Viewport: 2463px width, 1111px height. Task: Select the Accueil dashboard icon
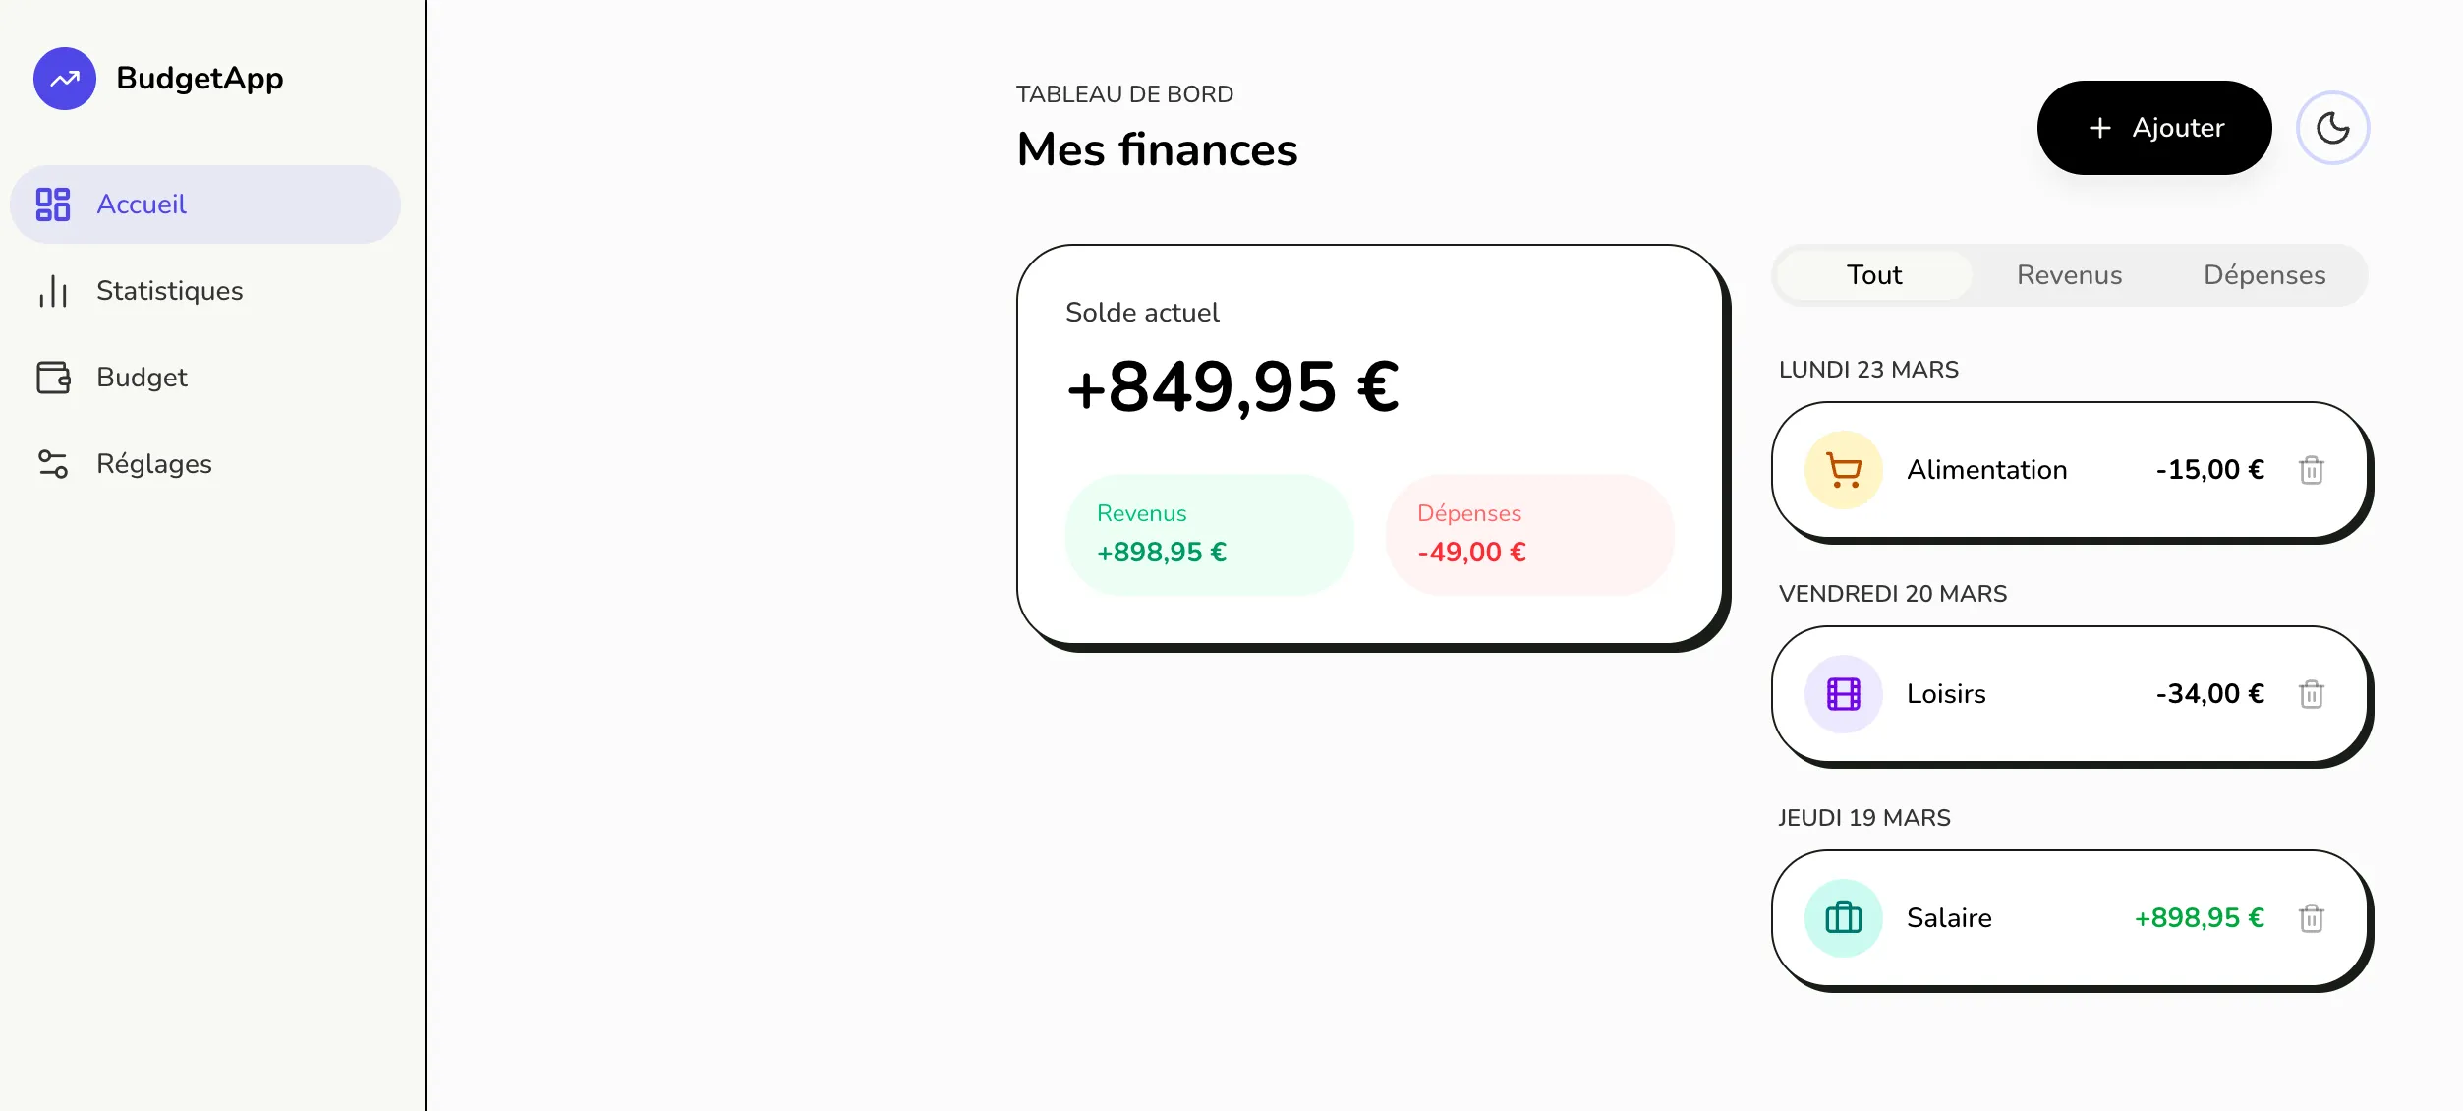[54, 204]
